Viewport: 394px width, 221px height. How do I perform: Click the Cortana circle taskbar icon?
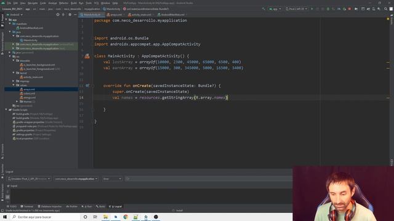[85, 217]
